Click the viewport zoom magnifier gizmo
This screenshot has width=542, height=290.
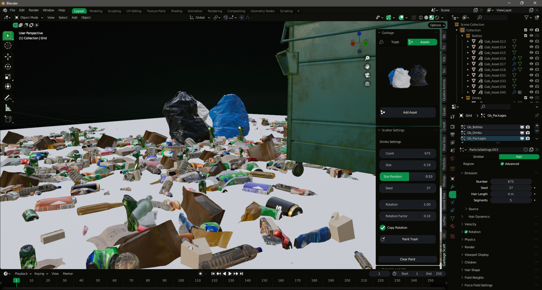point(367,58)
